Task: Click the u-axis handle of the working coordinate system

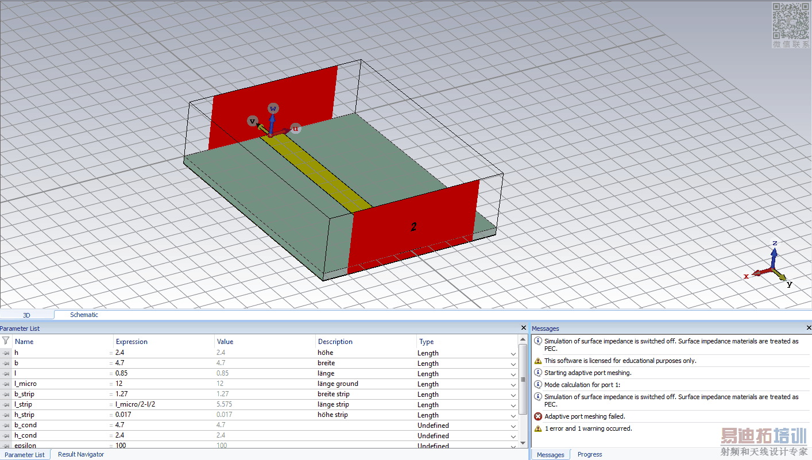Action: 295,129
